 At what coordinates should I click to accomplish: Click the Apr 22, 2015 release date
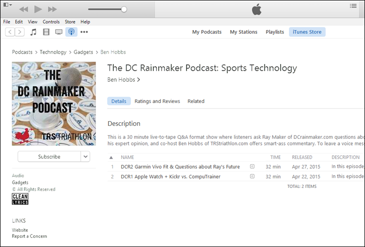click(306, 176)
